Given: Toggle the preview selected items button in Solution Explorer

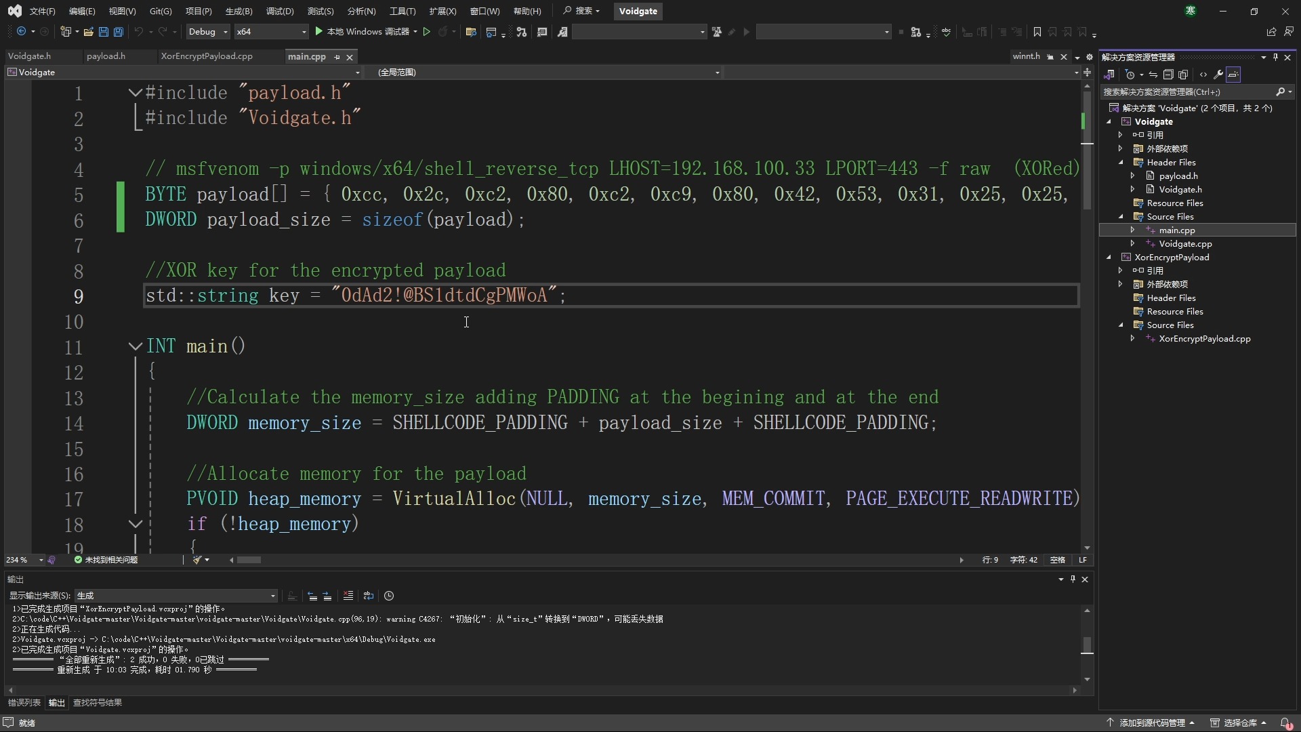Looking at the screenshot, I should pos(1233,75).
